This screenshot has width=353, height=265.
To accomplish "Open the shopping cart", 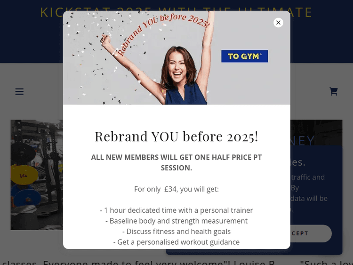I will point(333,91).
